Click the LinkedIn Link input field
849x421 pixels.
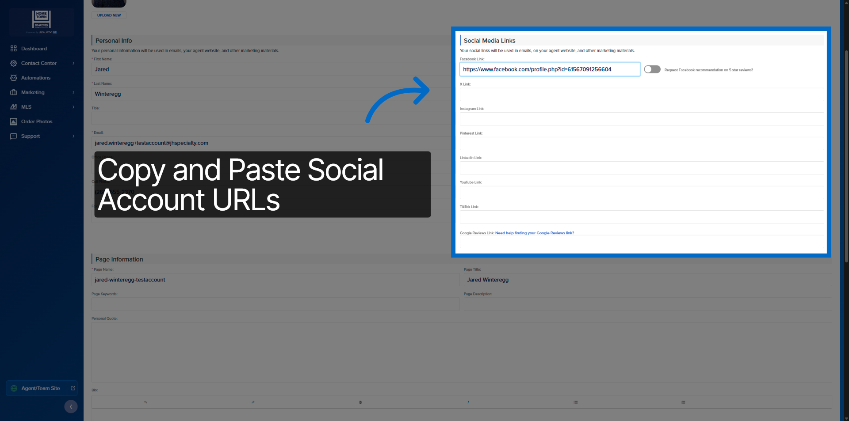tap(642, 168)
